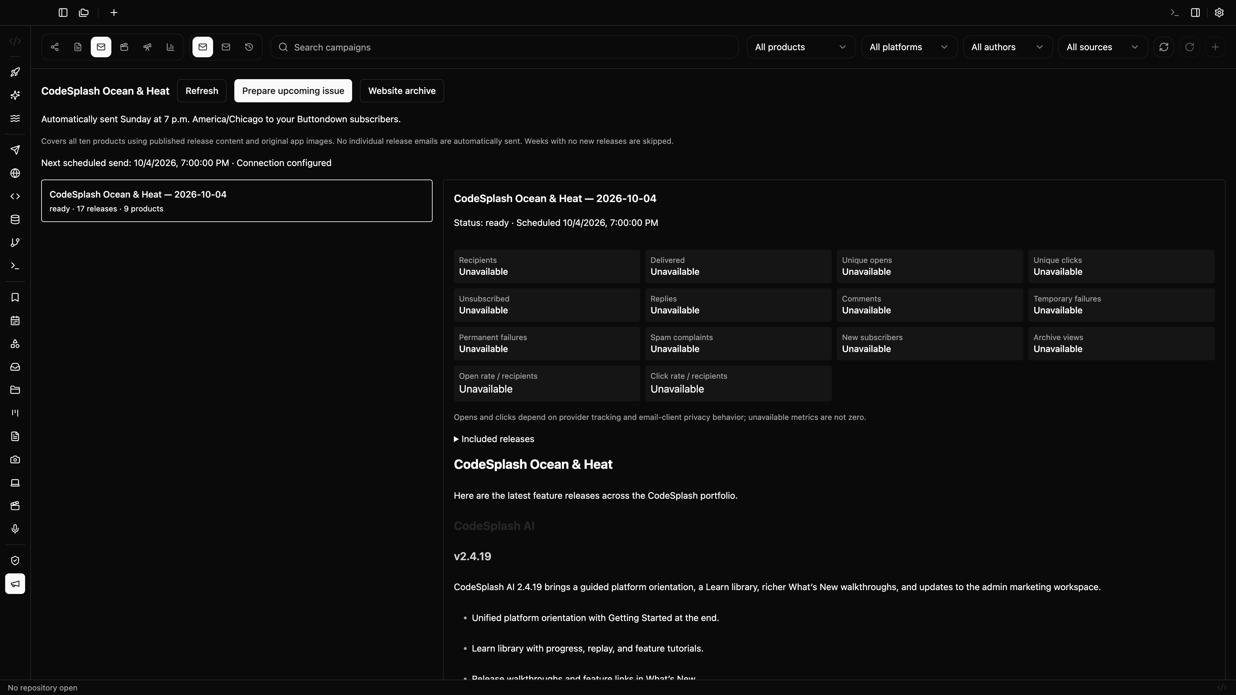Open the All sources dropdown
Viewport: 1236px width, 695px height.
tap(1103, 47)
